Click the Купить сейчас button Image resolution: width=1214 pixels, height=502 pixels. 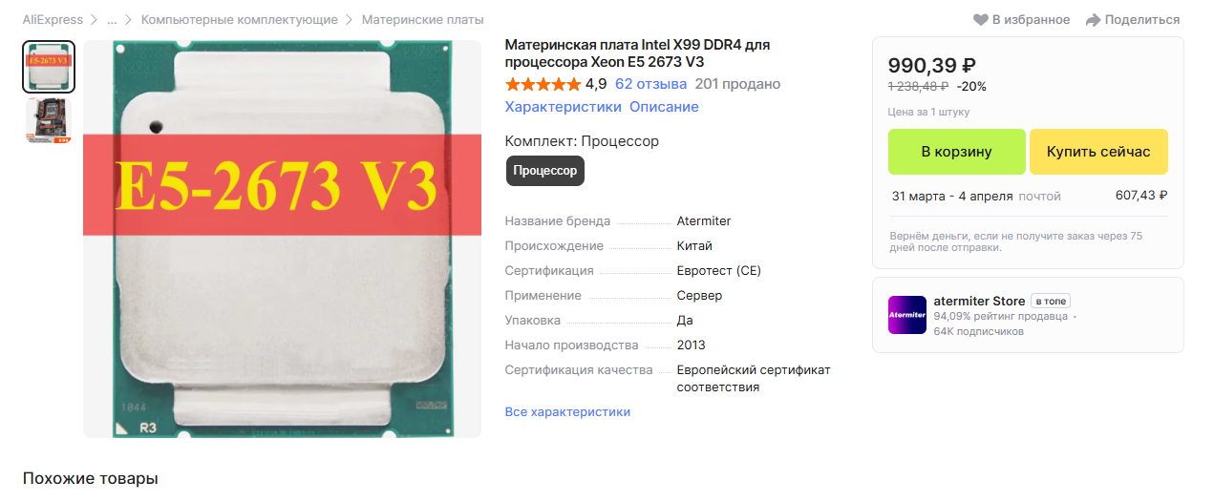click(x=1098, y=152)
